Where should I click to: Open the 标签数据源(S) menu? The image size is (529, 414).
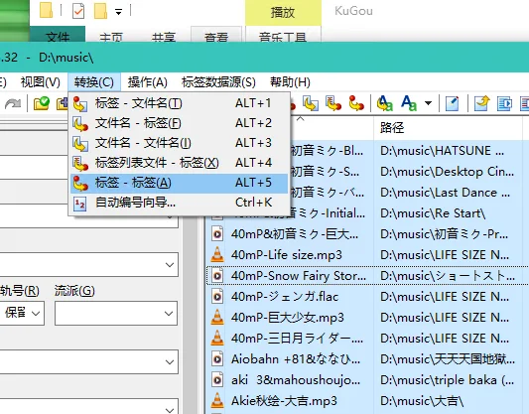point(218,82)
